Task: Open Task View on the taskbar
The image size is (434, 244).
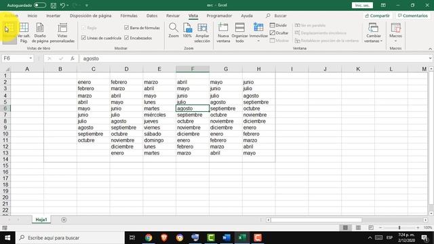Action: (132, 238)
